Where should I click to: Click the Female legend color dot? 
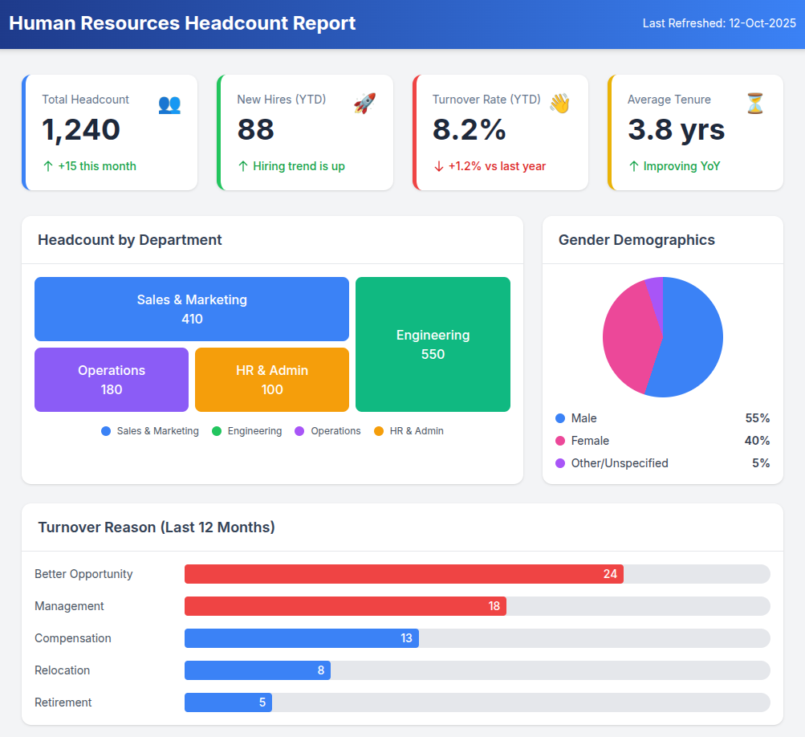[x=560, y=441]
